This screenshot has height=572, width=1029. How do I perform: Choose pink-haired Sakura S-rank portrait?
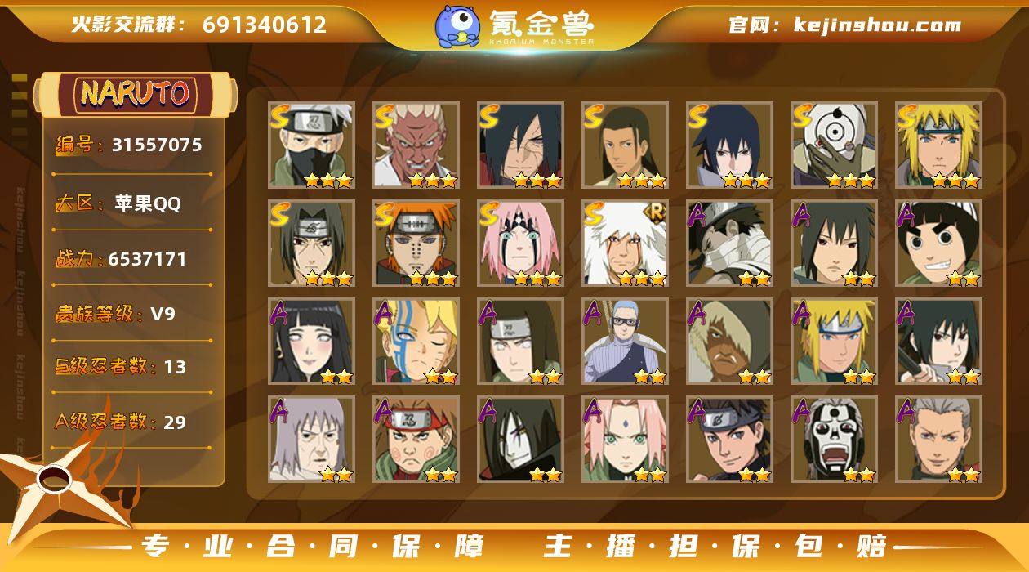coord(520,244)
